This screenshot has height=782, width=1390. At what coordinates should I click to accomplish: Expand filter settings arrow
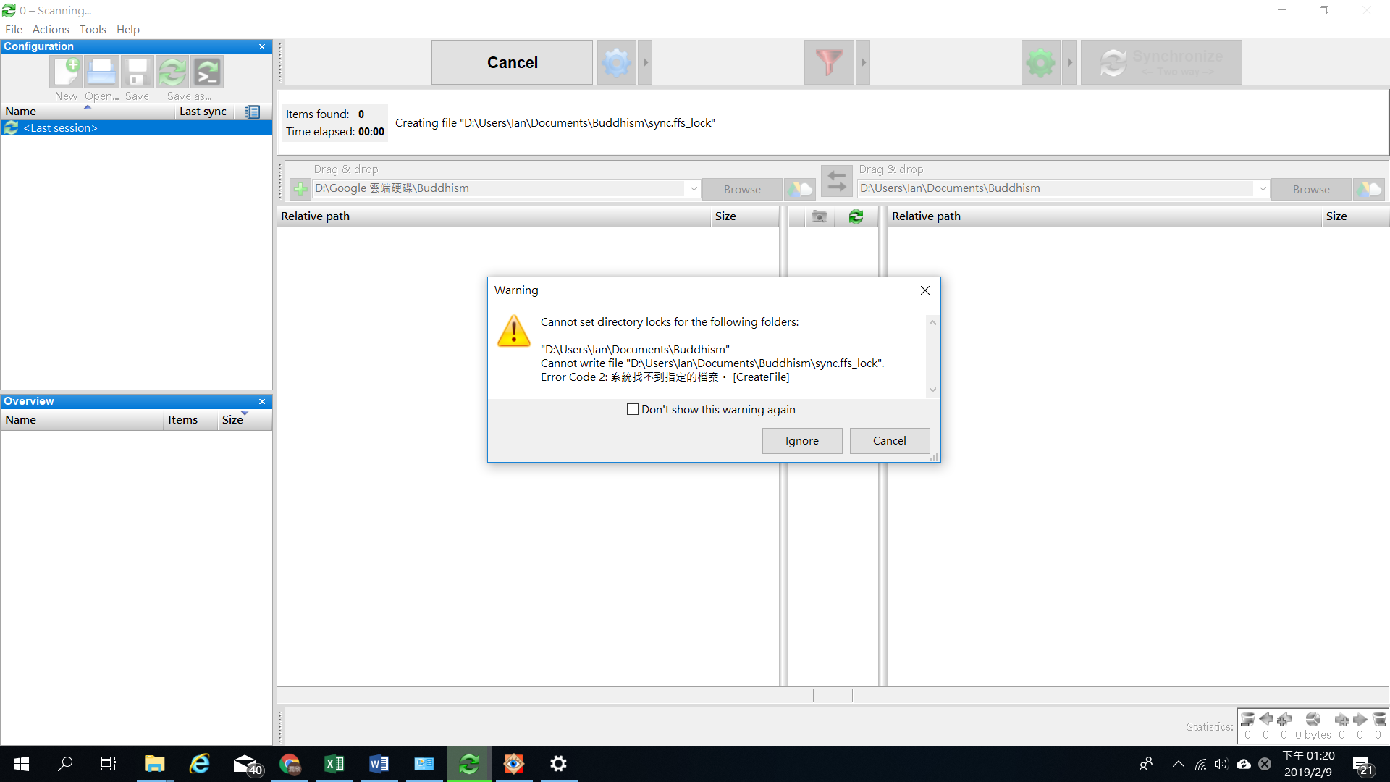tap(863, 62)
